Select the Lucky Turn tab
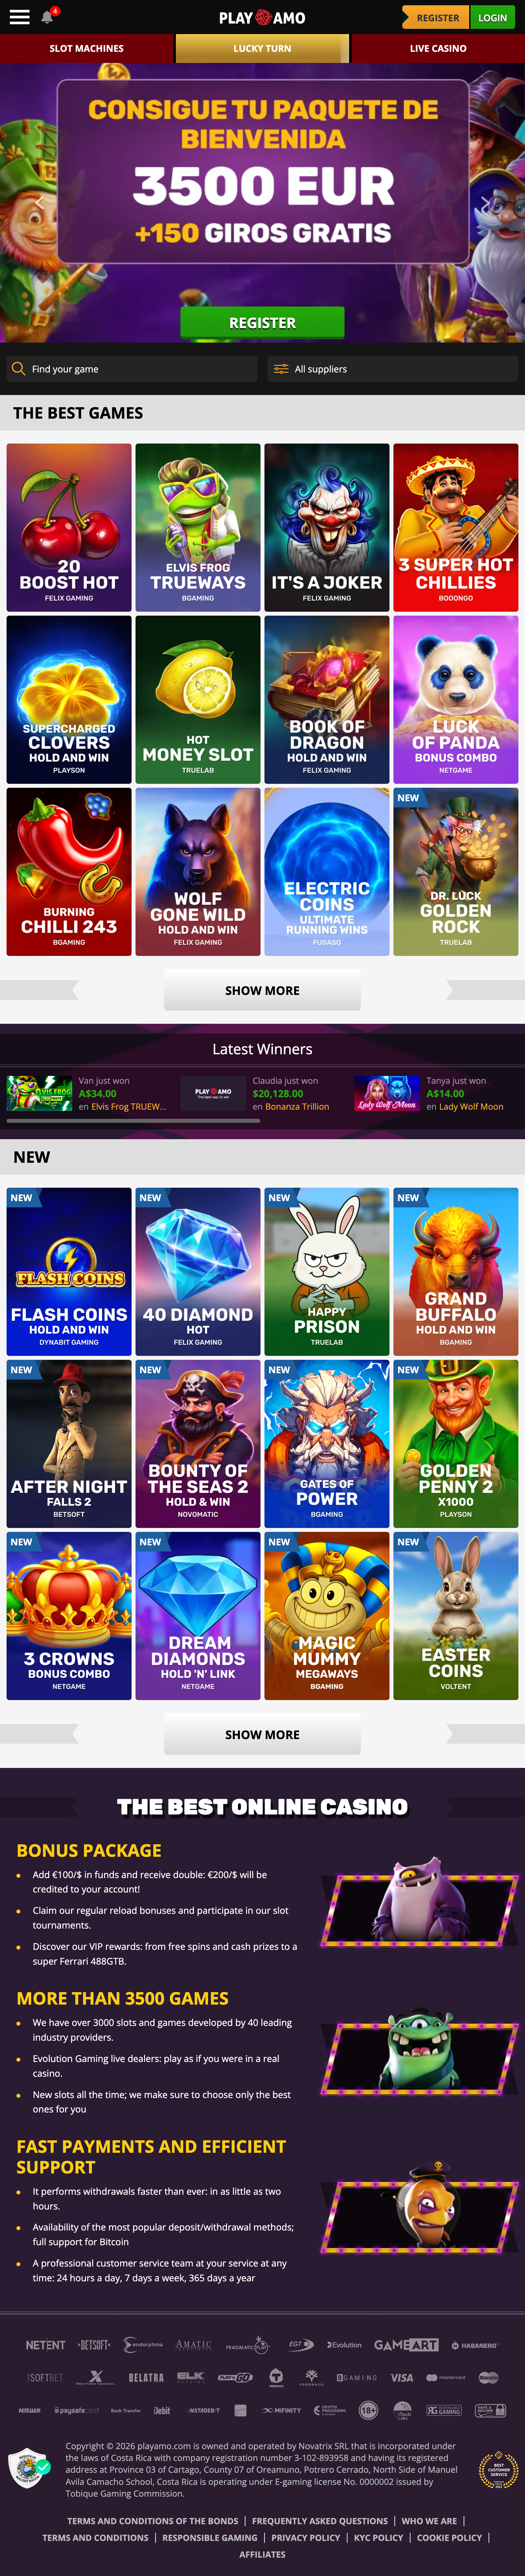This screenshot has width=525, height=2576. click(x=262, y=48)
